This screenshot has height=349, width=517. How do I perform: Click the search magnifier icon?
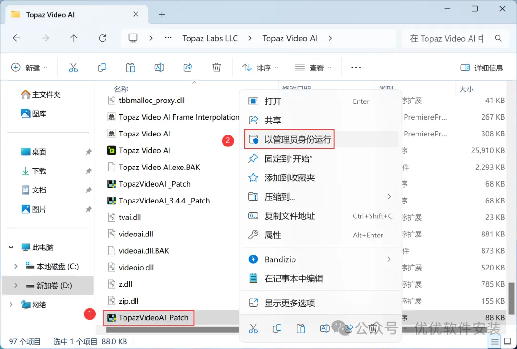(498, 38)
